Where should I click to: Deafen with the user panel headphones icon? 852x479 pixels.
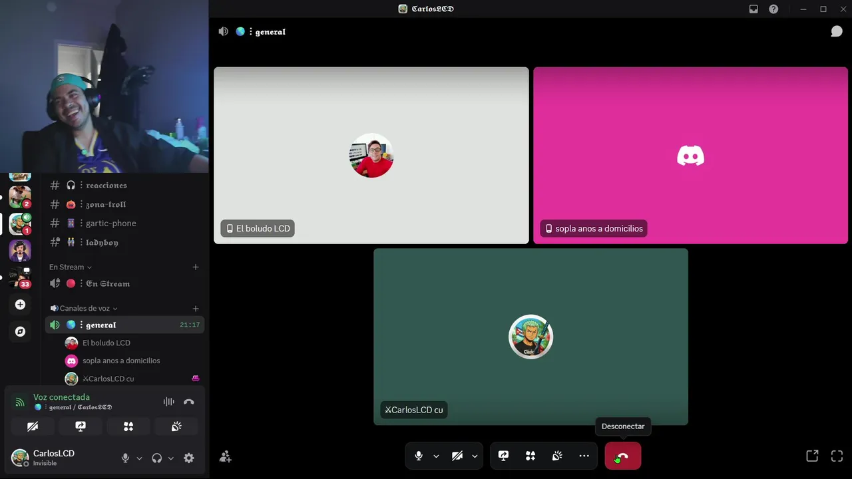(x=157, y=458)
